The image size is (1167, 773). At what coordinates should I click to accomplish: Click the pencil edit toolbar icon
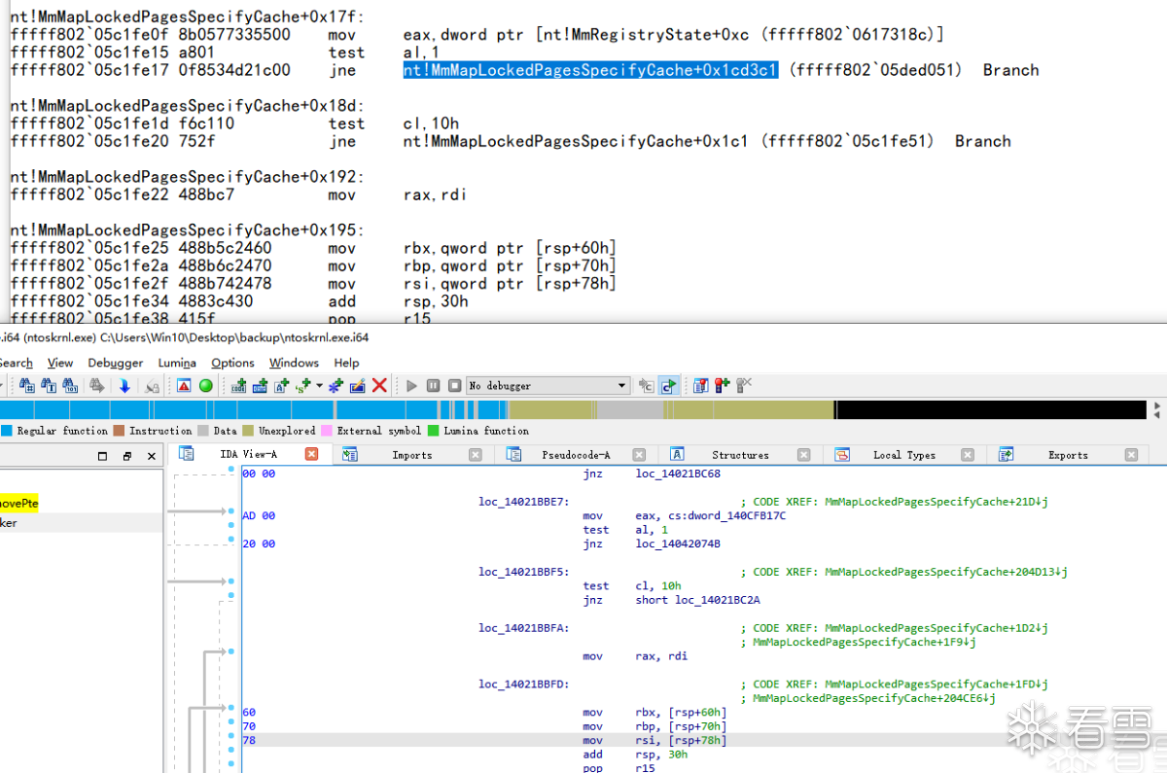click(x=357, y=385)
